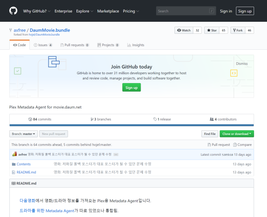Expand the commit message ellipsis
The height and width of the screenshot is (217, 267).
click(x=116, y=155)
